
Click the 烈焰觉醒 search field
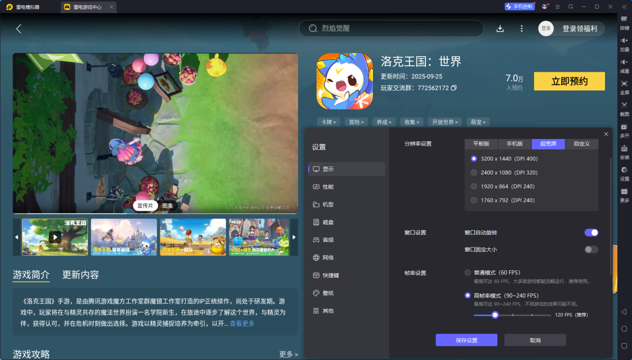(391, 28)
